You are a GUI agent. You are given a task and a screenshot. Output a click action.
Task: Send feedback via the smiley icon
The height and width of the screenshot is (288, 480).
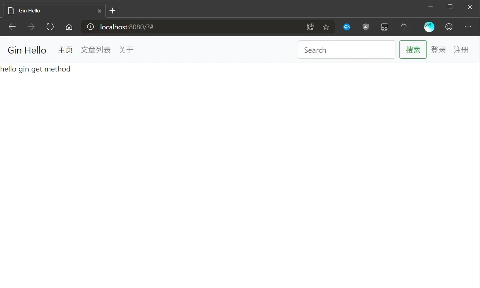(x=449, y=27)
